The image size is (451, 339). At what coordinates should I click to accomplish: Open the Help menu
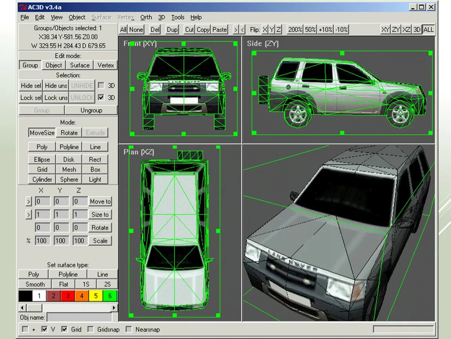[x=196, y=17]
